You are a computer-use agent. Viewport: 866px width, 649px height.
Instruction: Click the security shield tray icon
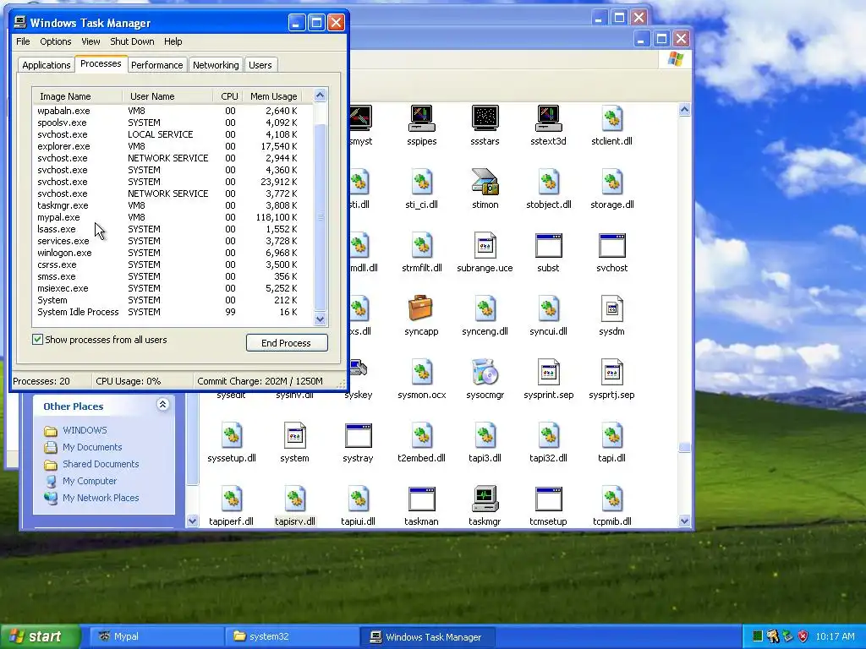coord(803,636)
